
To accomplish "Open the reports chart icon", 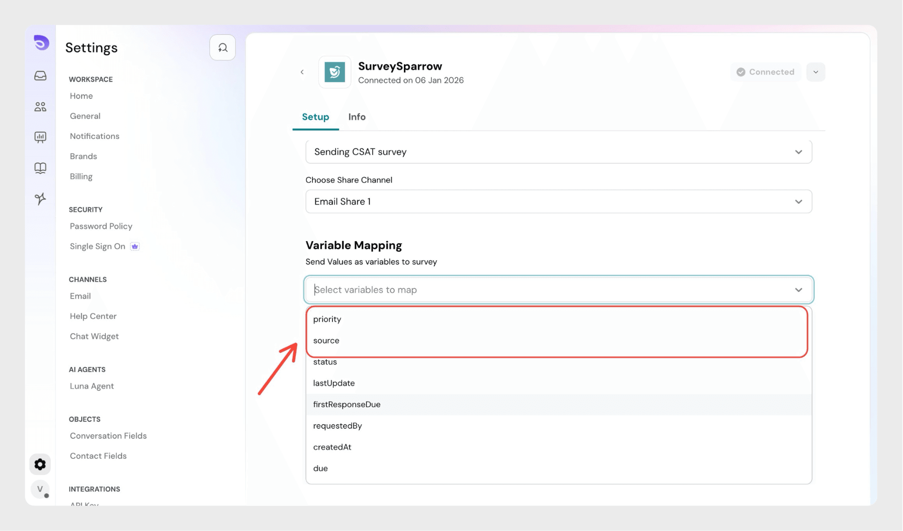I will point(40,137).
